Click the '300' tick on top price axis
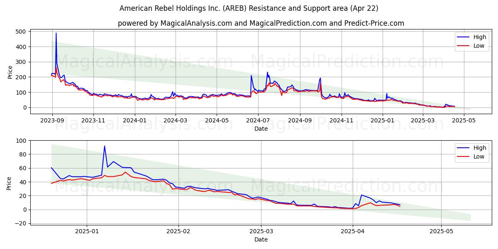The width and height of the screenshot is (498, 249). [x=22, y=62]
